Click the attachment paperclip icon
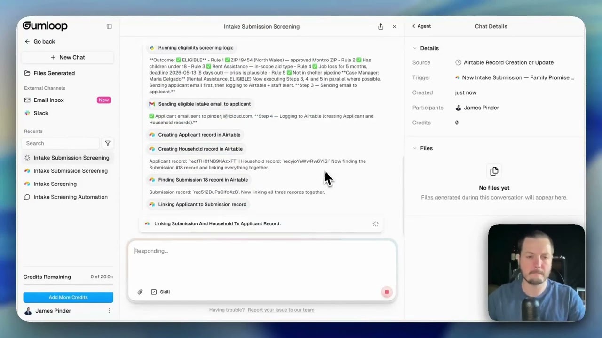 click(140, 292)
